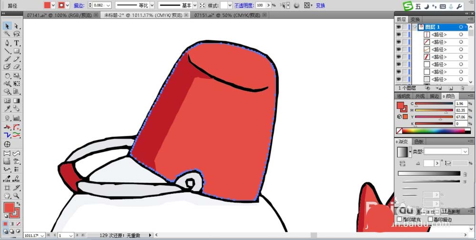Select the Zoom magnifier tool
The height and width of the screenshot is (240, 476).
tap(16, 196)
